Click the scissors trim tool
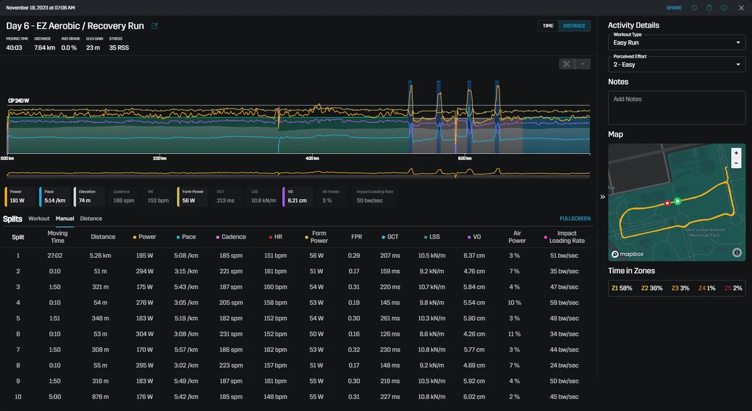This screenshot has height=411, width=752. [x=567, y=64]
